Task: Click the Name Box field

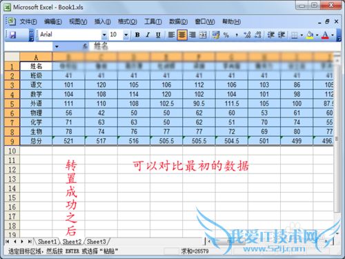Action: click(x=28, y=47)
